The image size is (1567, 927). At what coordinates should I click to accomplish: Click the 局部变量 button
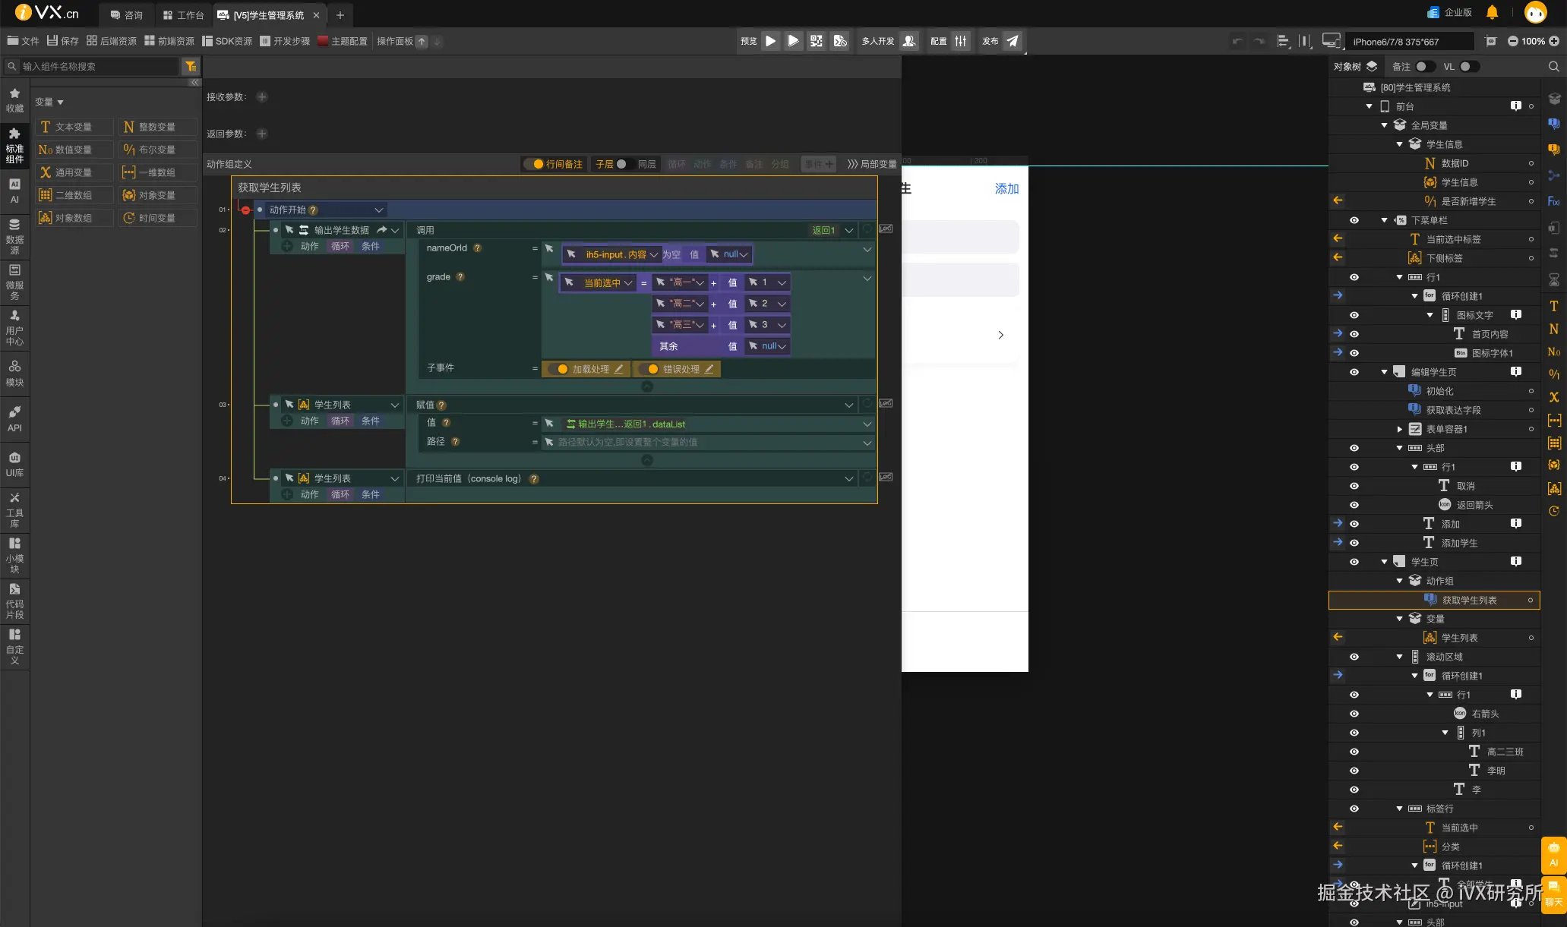[x=871, y=164]
